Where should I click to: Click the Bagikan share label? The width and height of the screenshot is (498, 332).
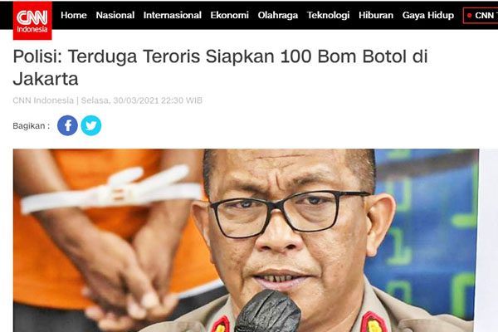32,126
